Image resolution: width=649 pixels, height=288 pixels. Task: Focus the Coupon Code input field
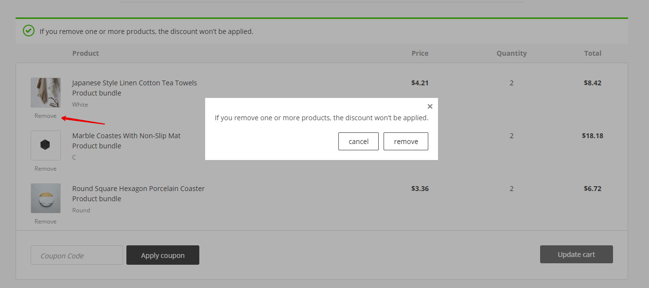tap(77, 256)
